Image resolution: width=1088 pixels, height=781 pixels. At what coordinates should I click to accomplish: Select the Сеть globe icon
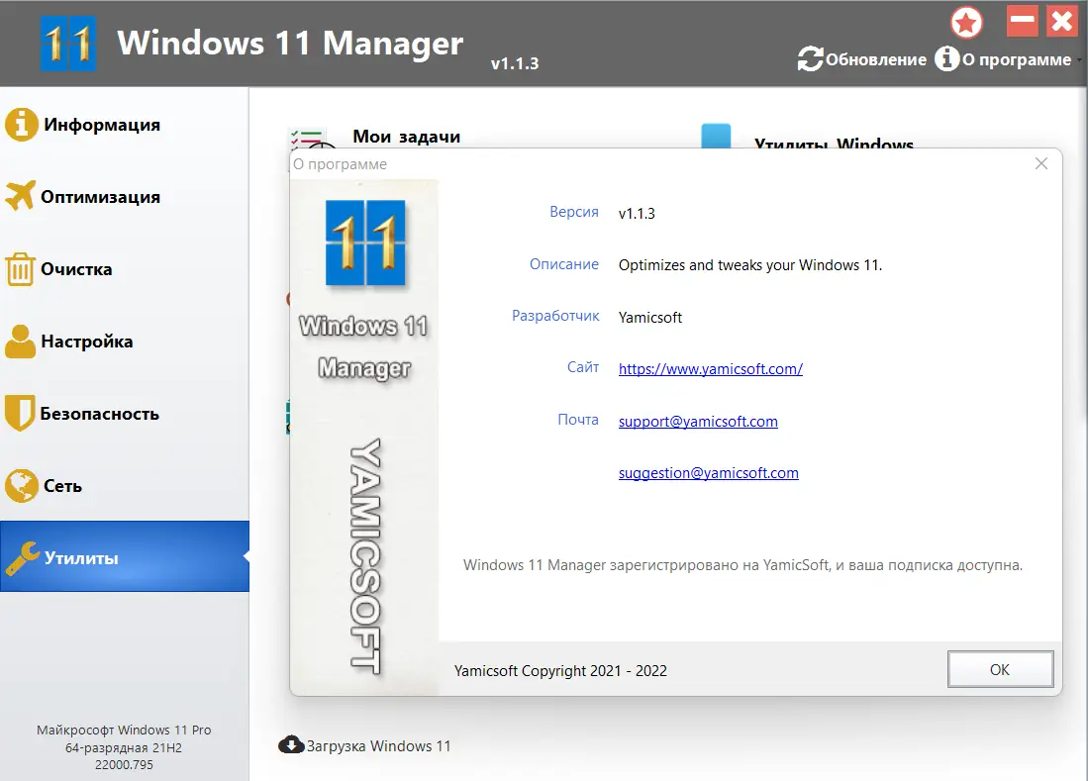click(x=22, y=485)
